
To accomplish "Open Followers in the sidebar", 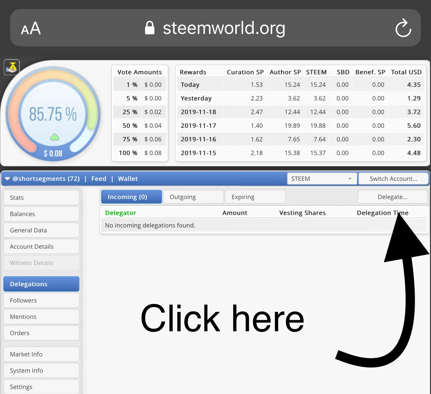I will click(x=41, y=300).
